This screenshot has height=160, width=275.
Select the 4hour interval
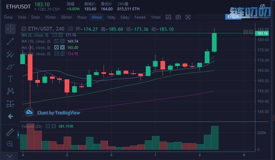click(97, 17)
